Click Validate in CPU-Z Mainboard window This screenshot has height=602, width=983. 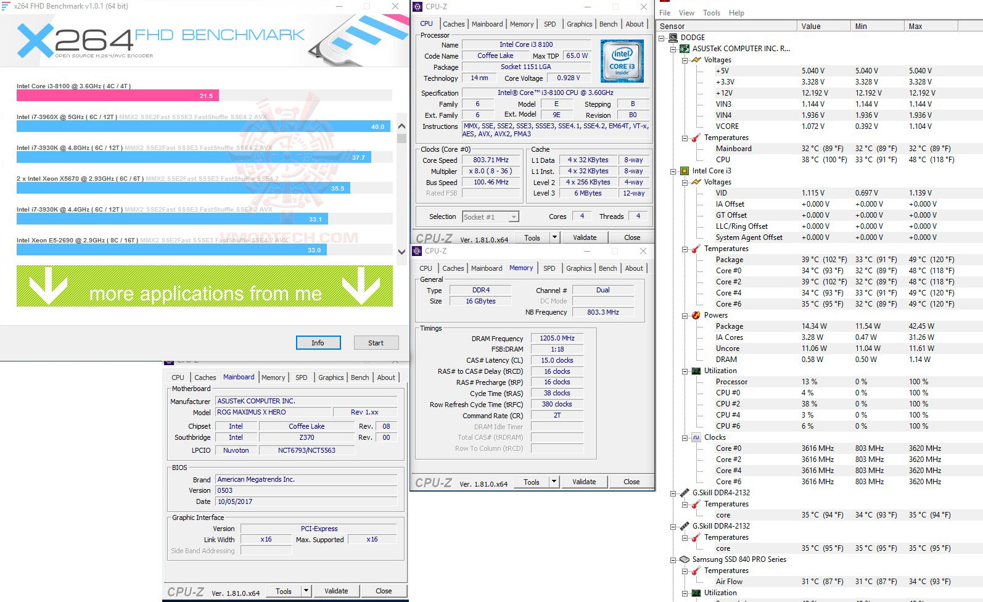336,591
